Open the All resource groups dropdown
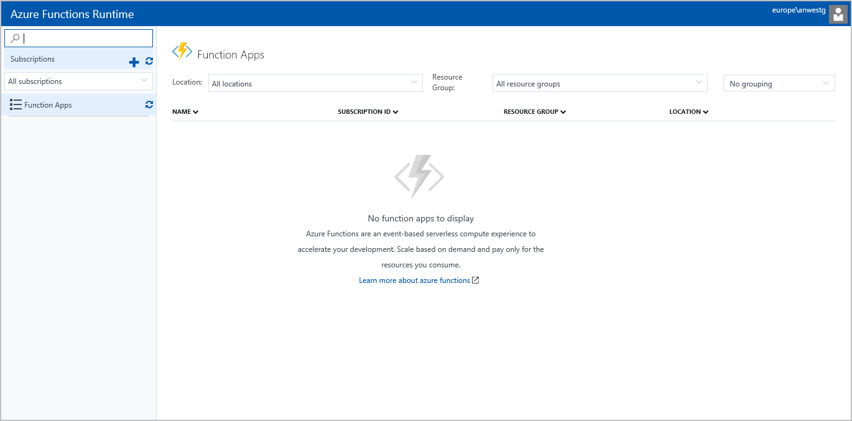852x421 pixels. (600, 83)
